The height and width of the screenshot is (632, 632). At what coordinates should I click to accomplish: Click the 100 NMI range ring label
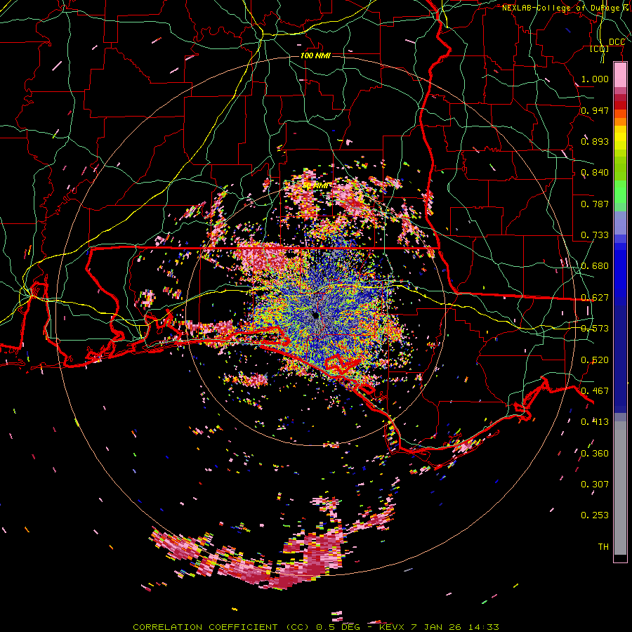(x=315, y=55)
